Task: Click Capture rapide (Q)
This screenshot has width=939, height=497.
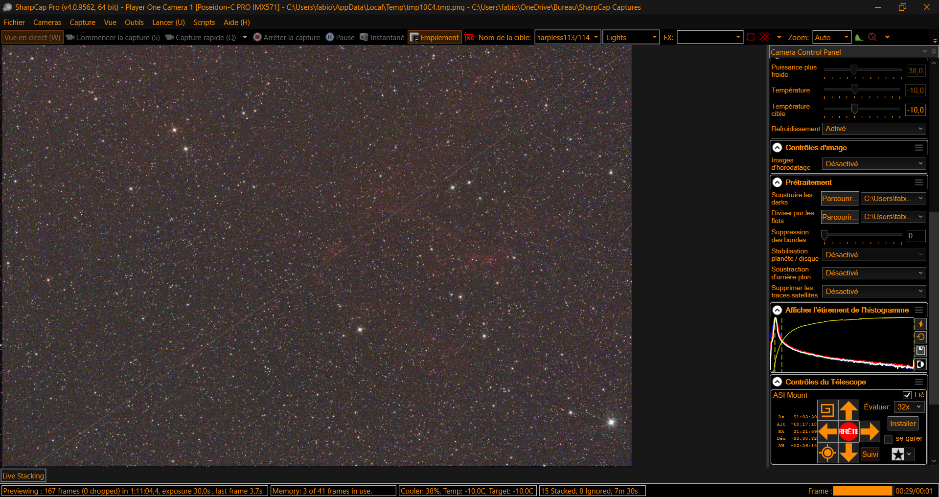Action: (201, 38)
